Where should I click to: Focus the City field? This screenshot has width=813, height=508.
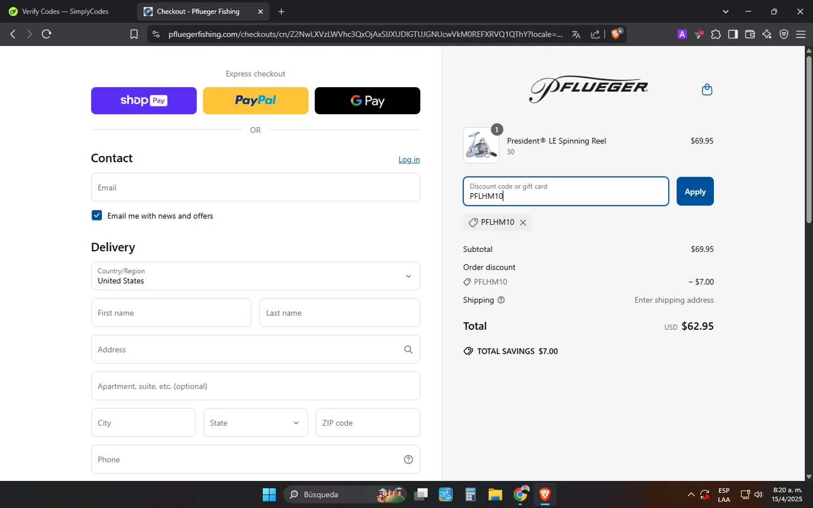pyautogui.click(x=143, y=423)
